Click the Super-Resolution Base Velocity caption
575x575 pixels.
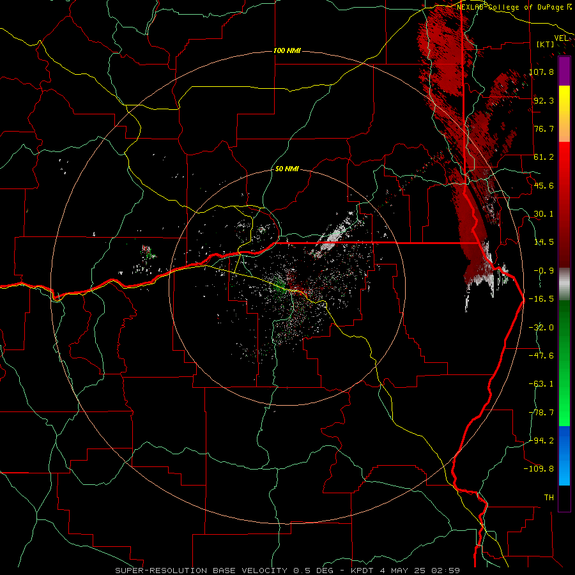click(x=287, y=571)
